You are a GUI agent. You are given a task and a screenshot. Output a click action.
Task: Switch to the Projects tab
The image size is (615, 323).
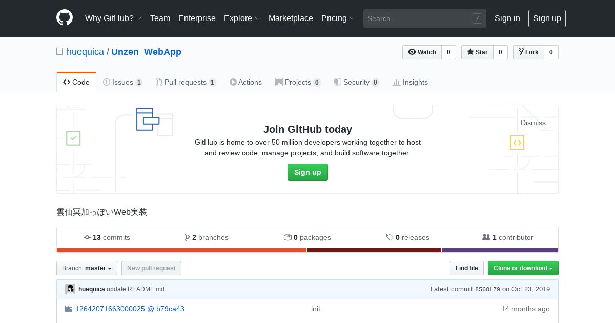point(298,82)
